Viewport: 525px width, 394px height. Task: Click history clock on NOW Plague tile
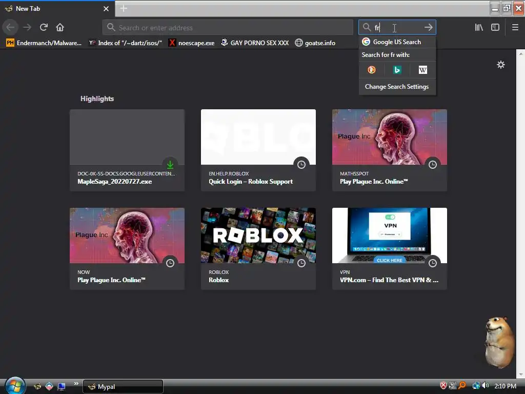170,263
